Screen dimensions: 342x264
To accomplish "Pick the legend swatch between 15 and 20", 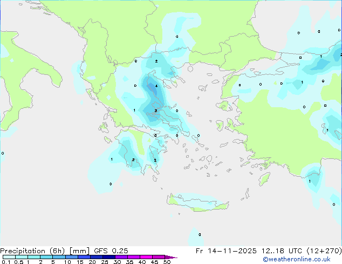I will click(84, 257).
